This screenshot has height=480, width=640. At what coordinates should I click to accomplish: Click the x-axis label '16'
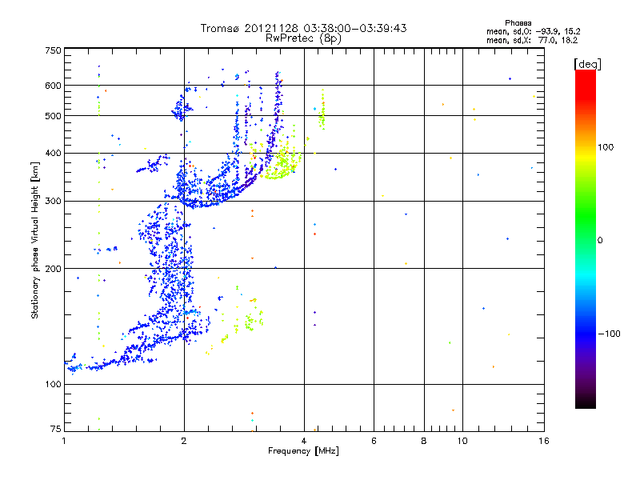pos(544,441)
